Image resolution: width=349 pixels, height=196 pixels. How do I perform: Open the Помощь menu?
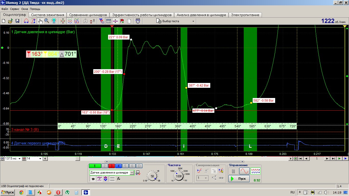pos(35,9)
